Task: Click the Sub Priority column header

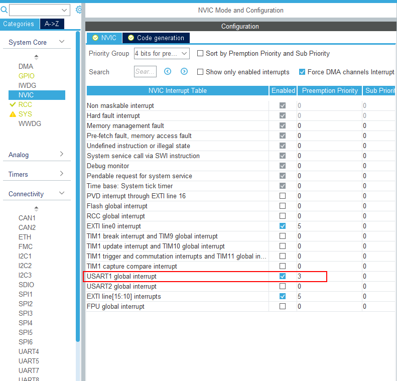Action: (379, 91)
